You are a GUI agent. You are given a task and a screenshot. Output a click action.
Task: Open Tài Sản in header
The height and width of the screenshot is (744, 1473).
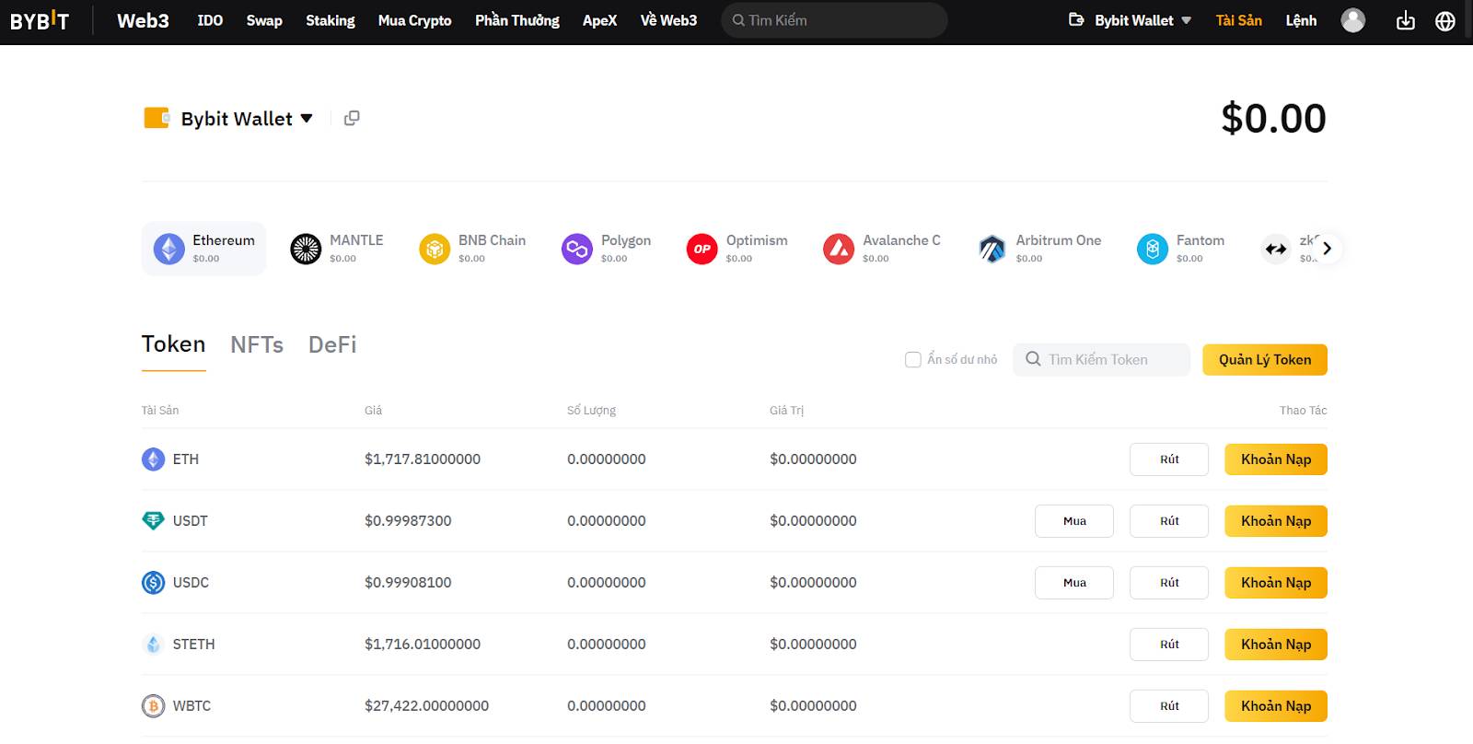pyautogui.click(x=1238, y=20)
